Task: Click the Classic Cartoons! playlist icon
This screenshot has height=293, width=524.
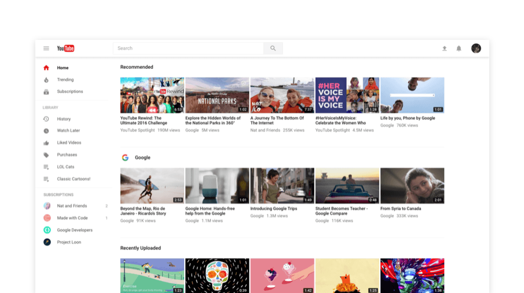Action: (x=46, y=179)
